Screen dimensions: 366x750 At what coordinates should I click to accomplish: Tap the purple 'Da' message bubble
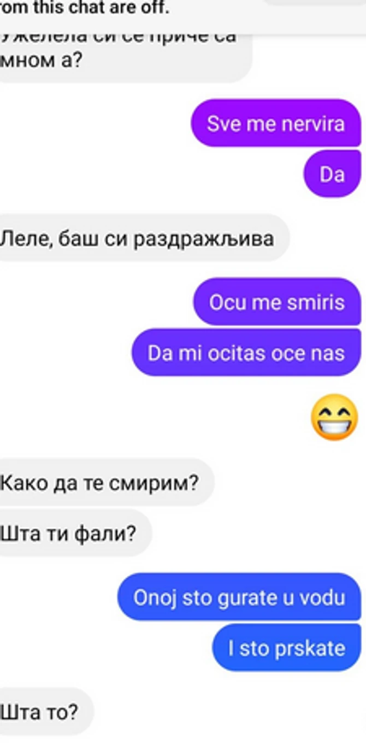pos(332,174)
